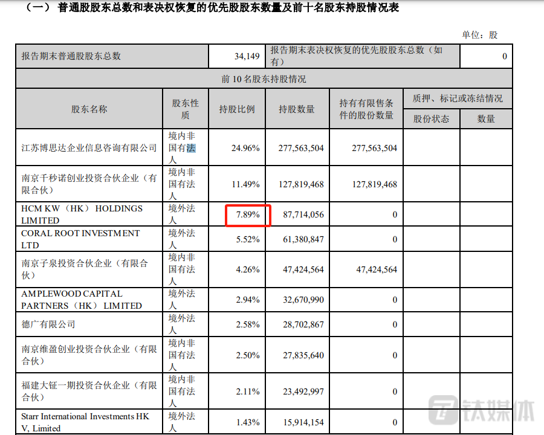
Task: Click the 持股数量 column header
Action: pyautogui.click(x=296, y=109)
